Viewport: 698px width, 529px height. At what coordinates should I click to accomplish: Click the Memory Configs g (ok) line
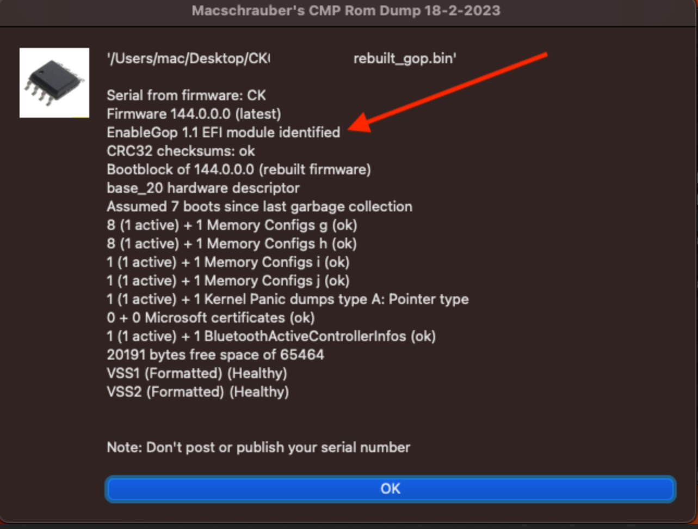(x=232, y=225)
